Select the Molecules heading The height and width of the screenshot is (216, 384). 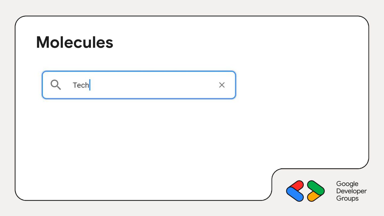[75, 42]
